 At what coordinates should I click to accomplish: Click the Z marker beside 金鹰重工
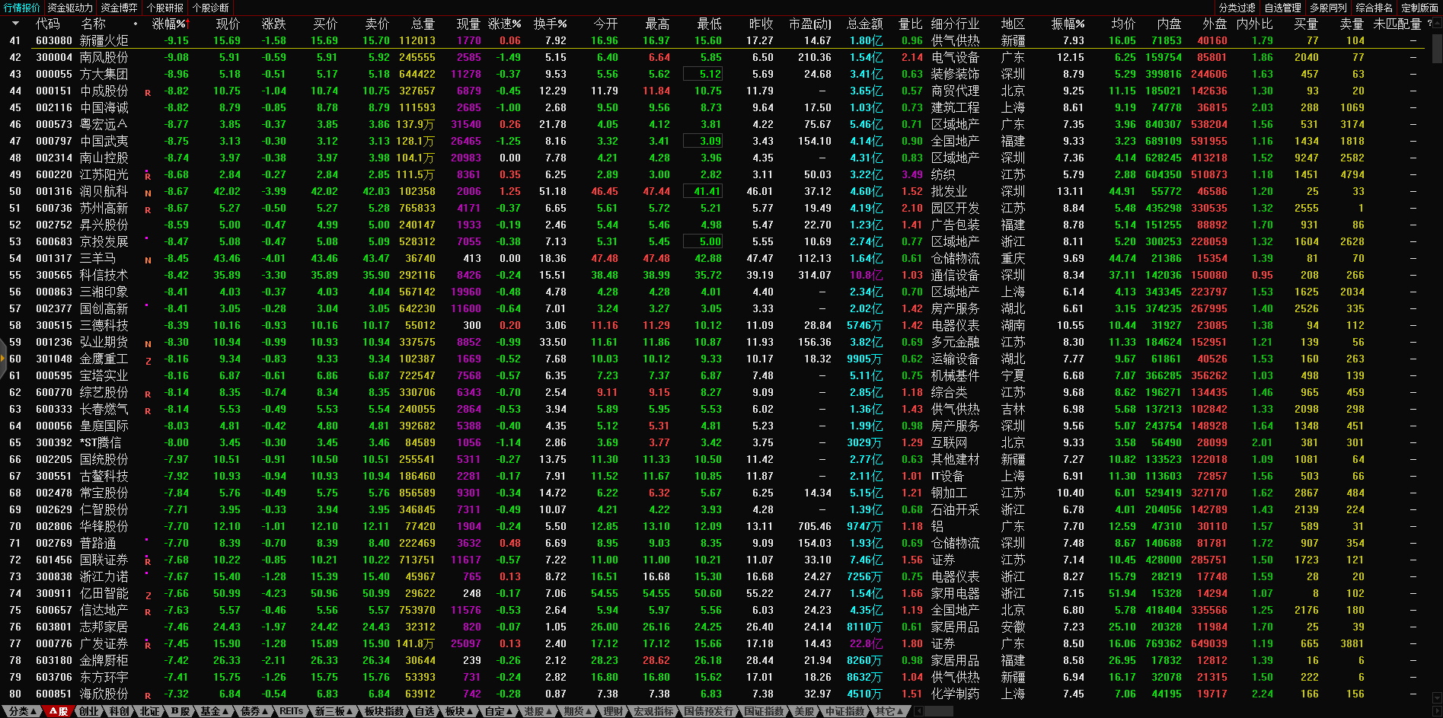pos(148,360)
